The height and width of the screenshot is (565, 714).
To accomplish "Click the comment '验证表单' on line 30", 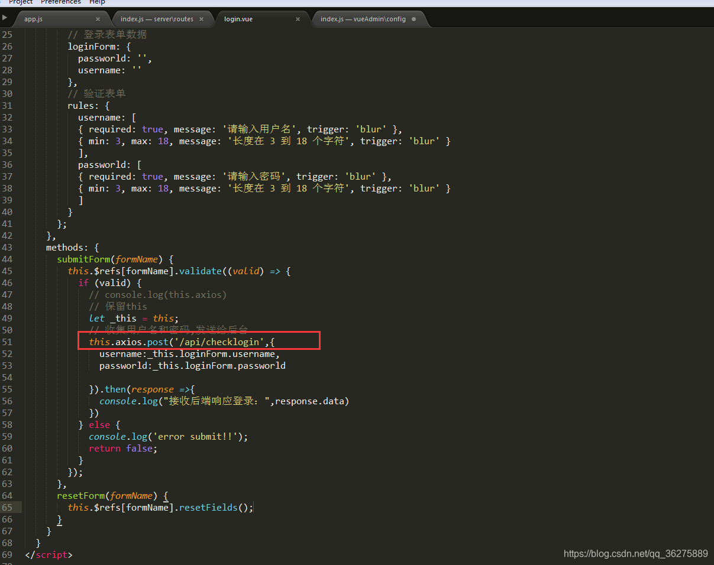I will [105, 93].
